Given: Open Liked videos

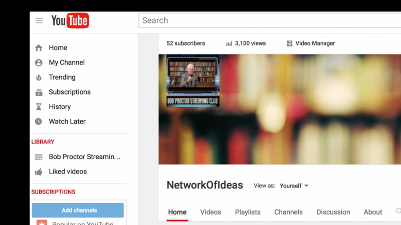Looking at the screenshot, I should coord(68,171).
